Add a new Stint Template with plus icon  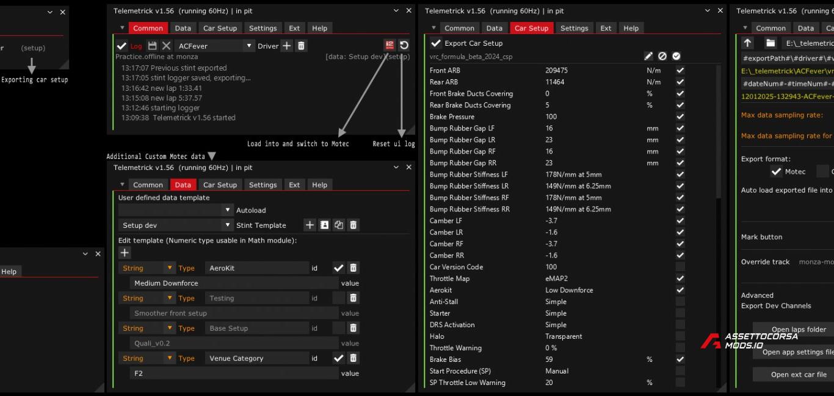pyautogui.click(x=310, y=225)
